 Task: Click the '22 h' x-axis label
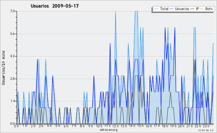tap(198, 126)
